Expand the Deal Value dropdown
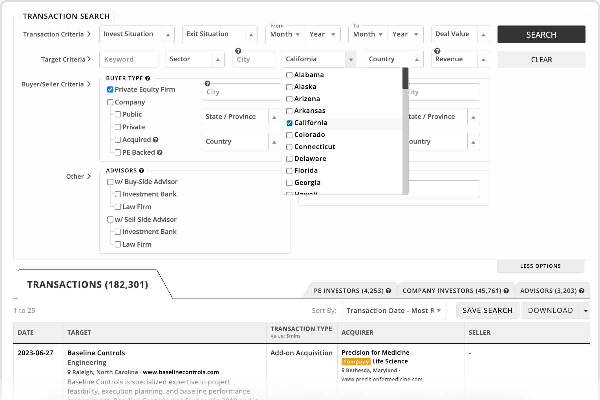This screenshot has width=600, height=400. click(460, 34)
